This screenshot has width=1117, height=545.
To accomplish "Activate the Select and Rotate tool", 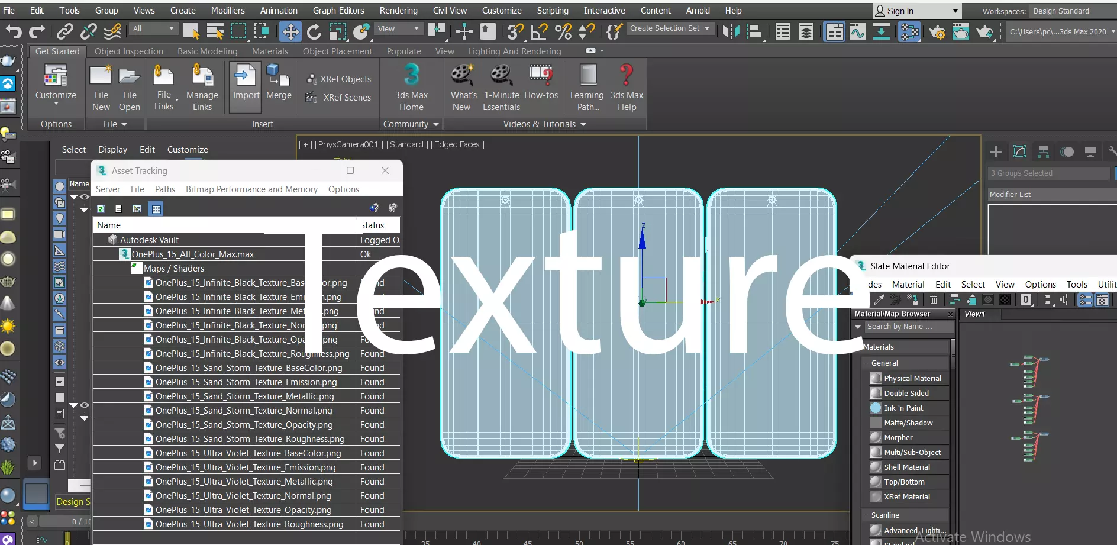I will click(314, 31).
